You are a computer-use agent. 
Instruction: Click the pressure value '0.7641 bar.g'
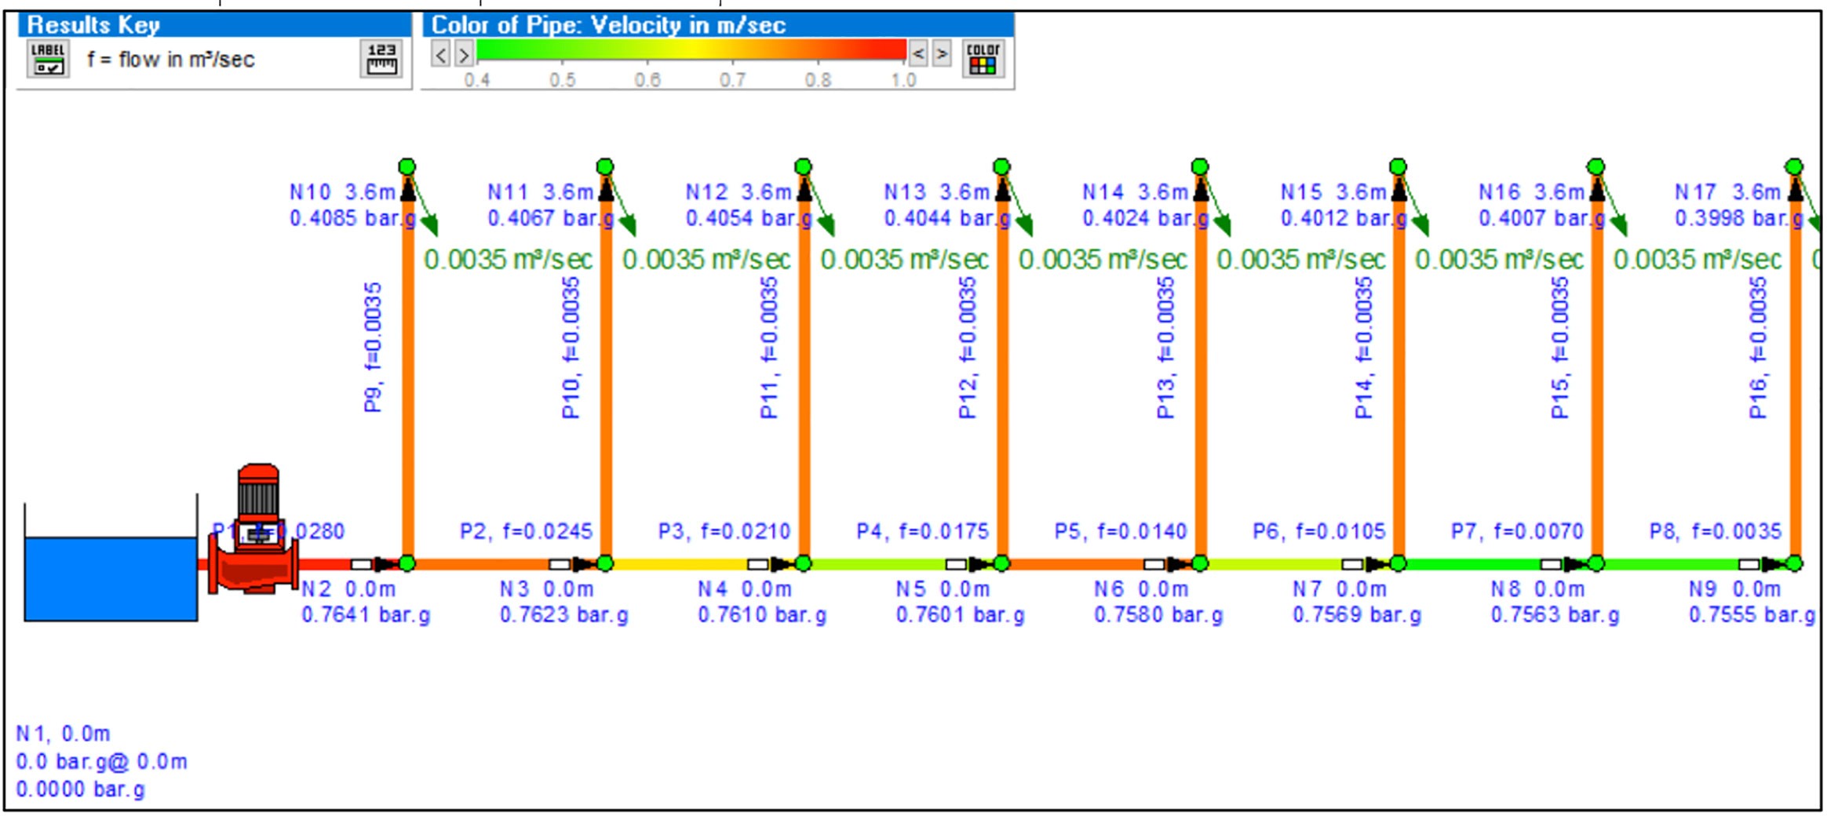[x=366, y=615]
